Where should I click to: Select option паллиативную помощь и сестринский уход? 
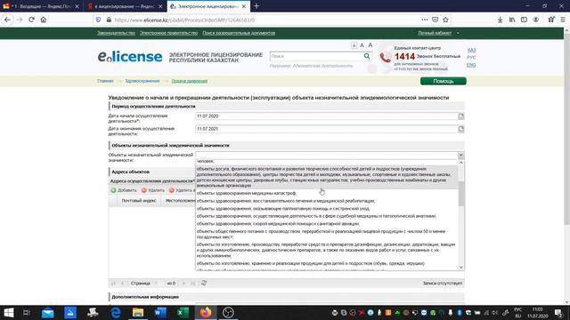pos(327,208)
